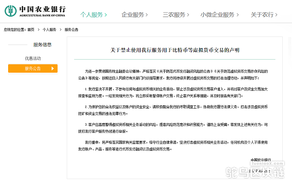Viewport: 292px width, 184px height.
Task: Select the orange 服务公告 sidebar button
Action: [x=32, y=68]
